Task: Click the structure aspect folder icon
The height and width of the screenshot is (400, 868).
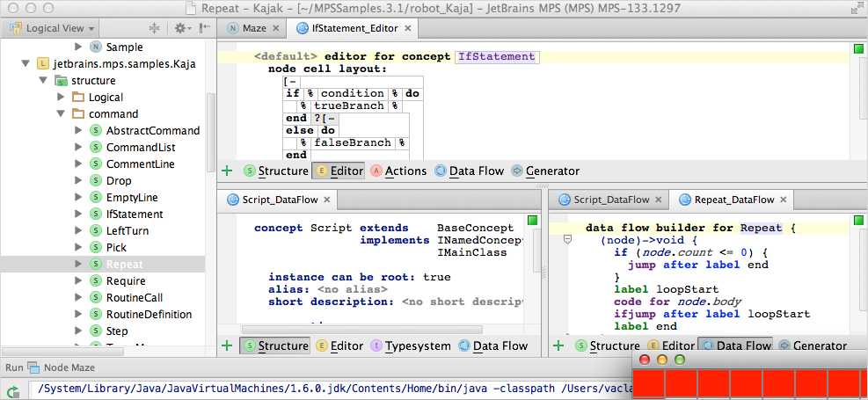Action: click(61, 81)
